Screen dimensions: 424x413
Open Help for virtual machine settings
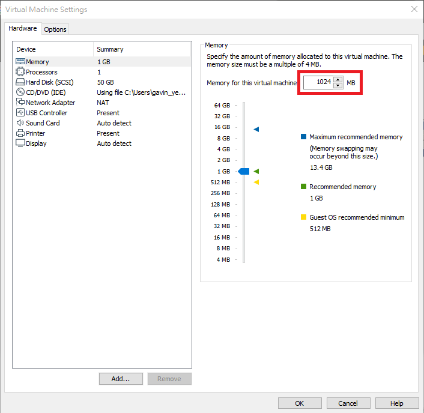[x=397, y=403]
